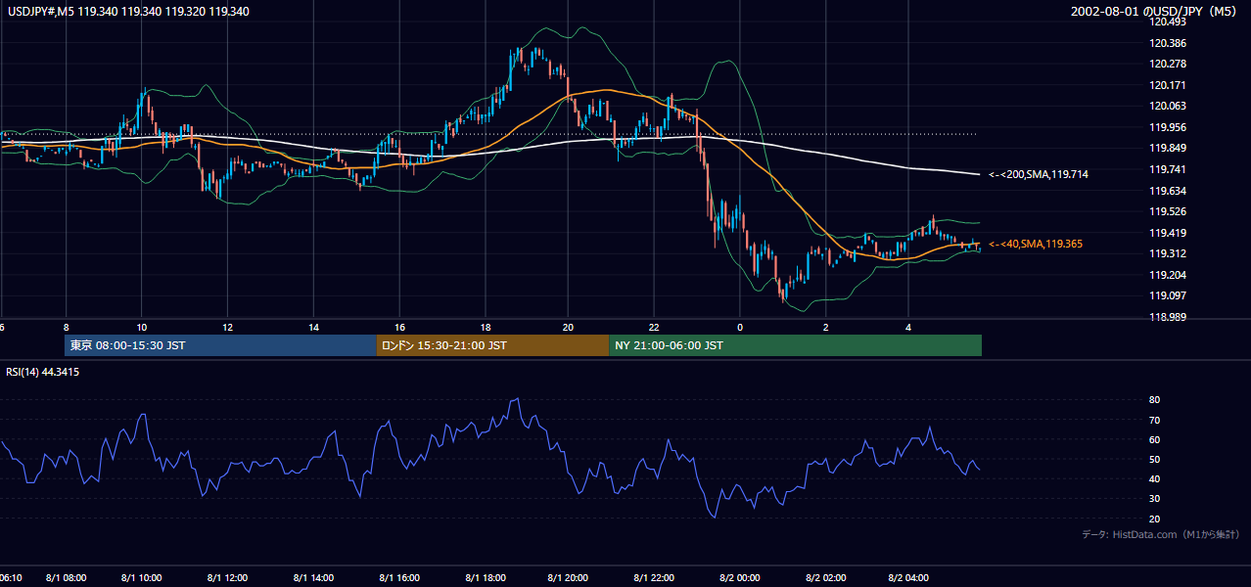
Task: Click RSI scale value 80
Action: click(1155, 400)
